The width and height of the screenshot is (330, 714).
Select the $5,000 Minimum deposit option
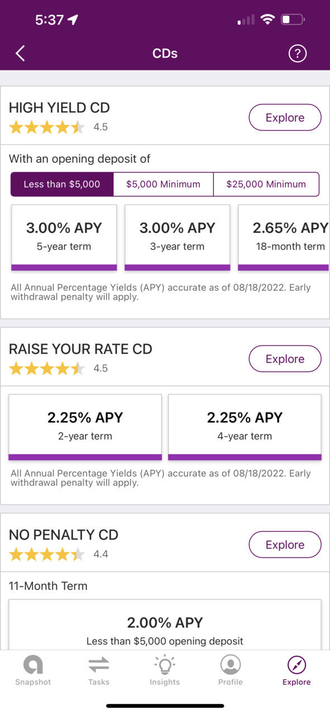(x=163, y=184)
